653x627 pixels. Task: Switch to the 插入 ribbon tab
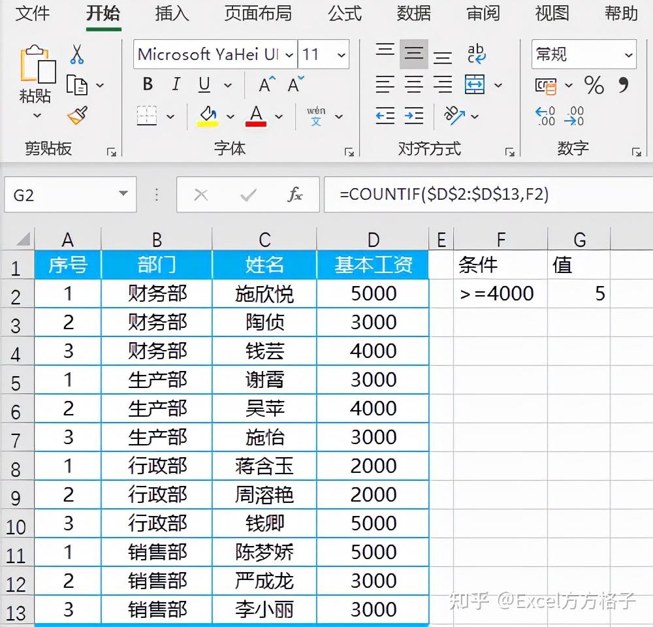click(x=171, y=14)
